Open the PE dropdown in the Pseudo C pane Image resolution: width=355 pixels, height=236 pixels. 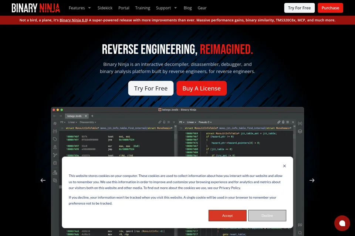(182, 122)
